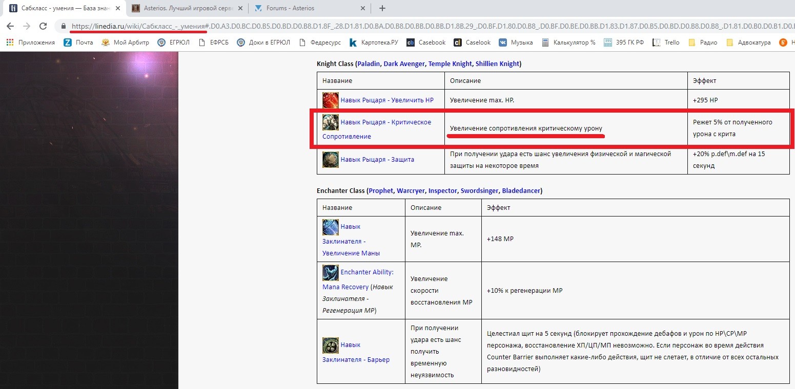Select the +20% p.def\m.def на 15 секунд cell
The height and width of the screenshot is (389, 795).
pos(739,160)
